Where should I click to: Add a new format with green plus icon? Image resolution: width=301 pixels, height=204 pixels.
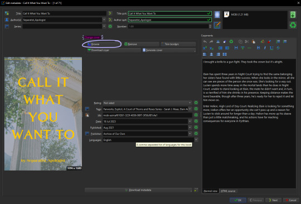293,15
